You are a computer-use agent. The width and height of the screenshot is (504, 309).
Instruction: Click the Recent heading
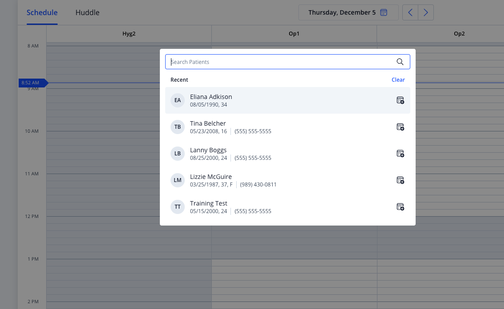(179, 79)
